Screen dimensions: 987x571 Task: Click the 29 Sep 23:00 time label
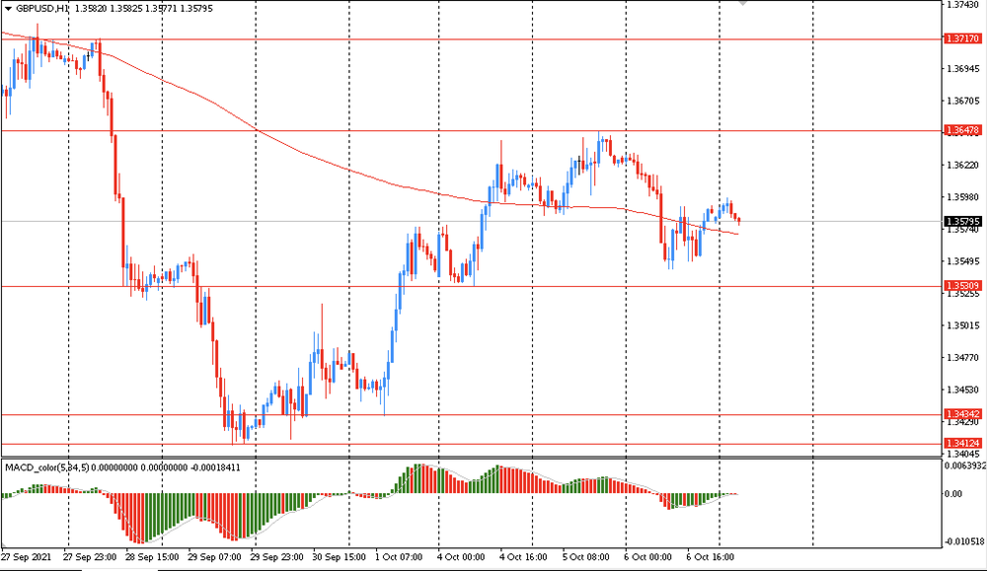[276, 557]
